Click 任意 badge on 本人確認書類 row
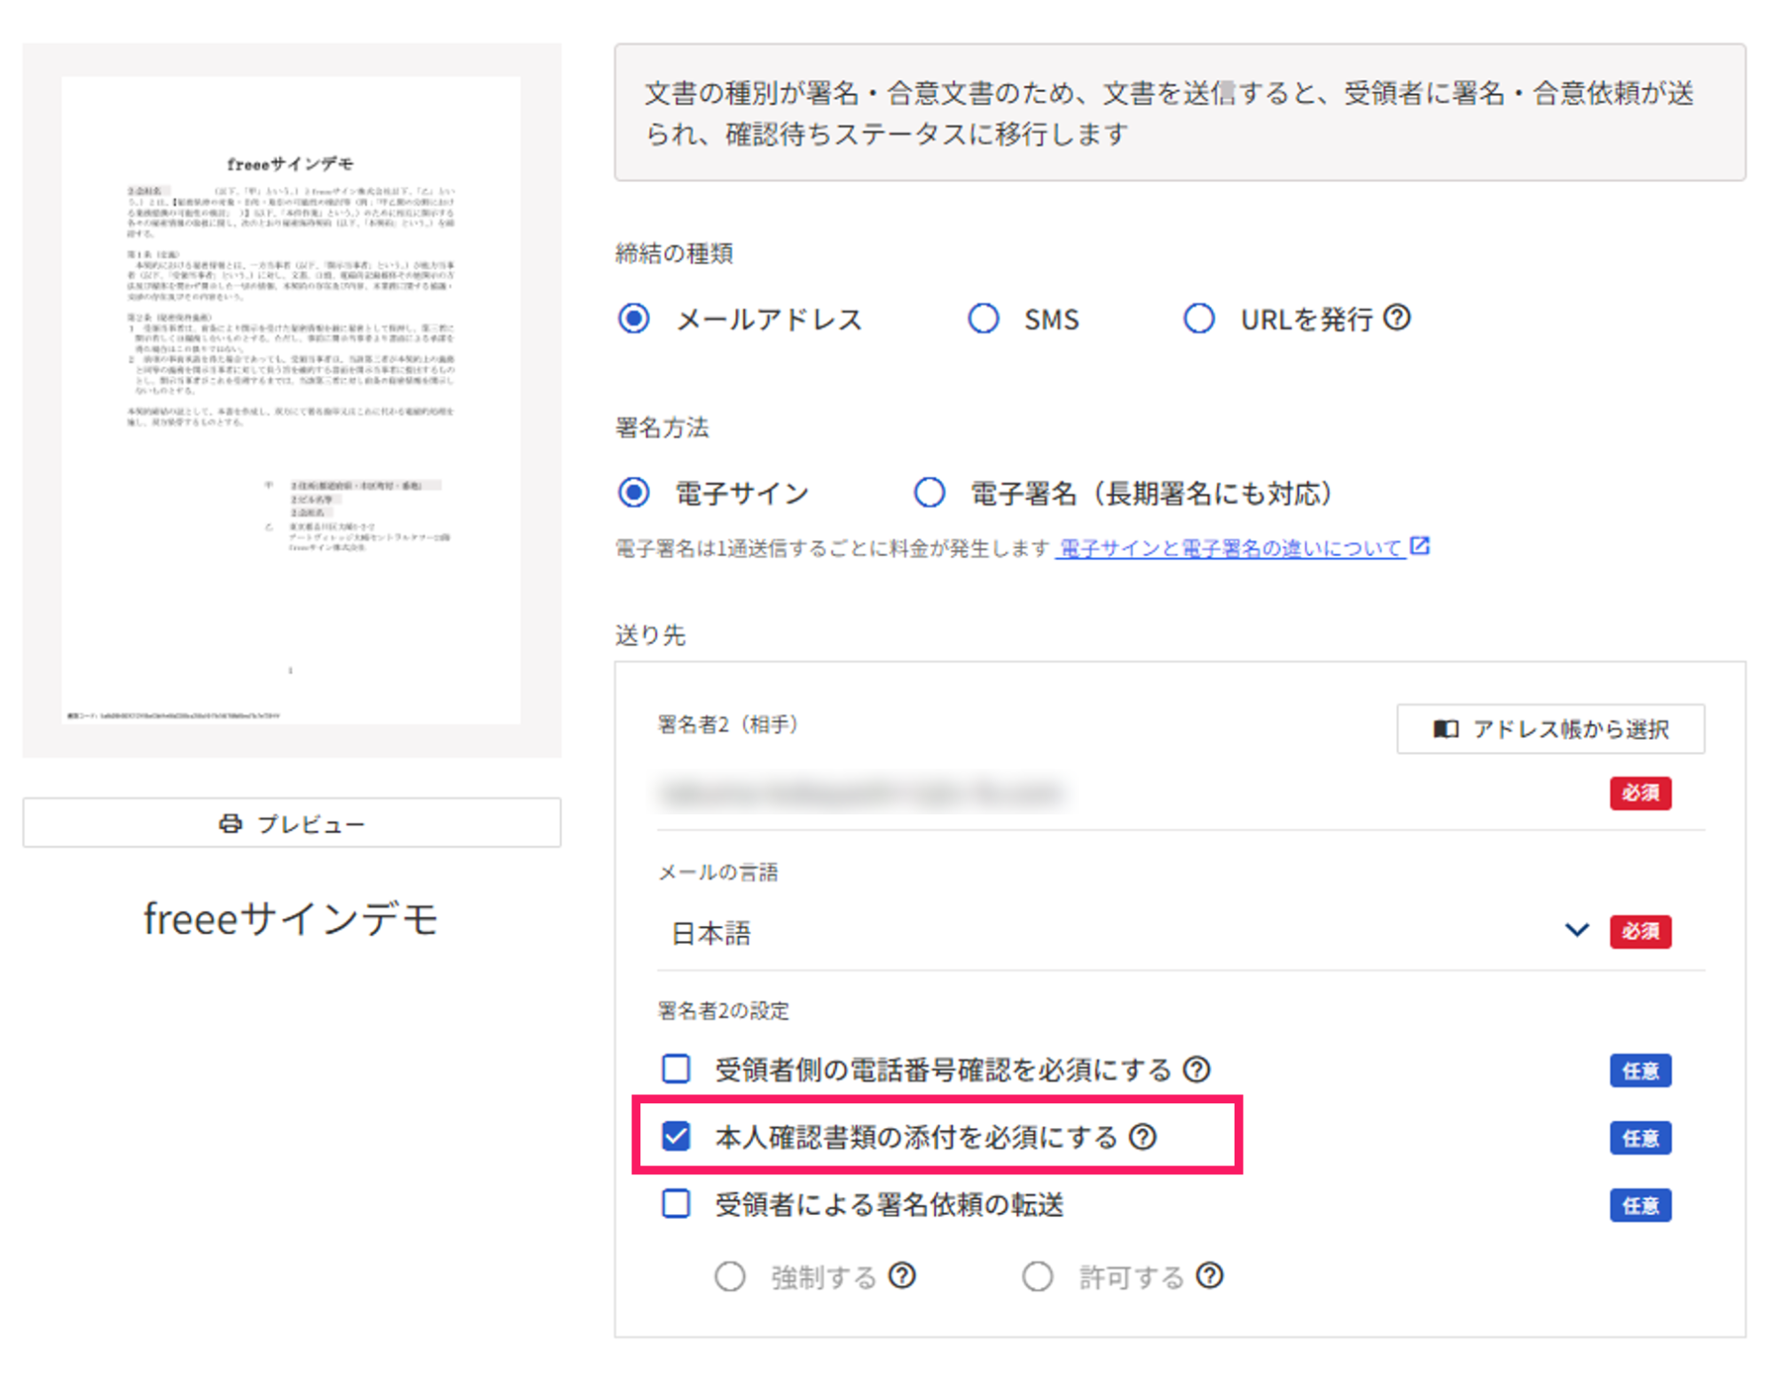1773x1380 pixels. [x=1641, y=1137]
